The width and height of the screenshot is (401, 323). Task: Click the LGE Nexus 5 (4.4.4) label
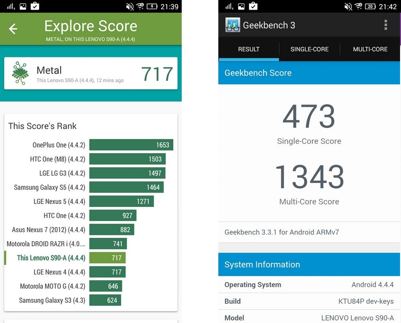pos(59,202)
